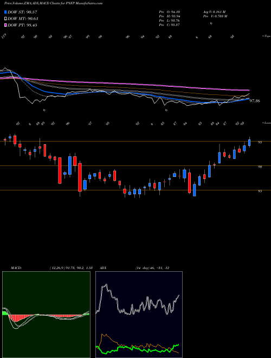The image size is (271, 358).
Task: Select the ADX heading label
Action: (x=103, y=268)
